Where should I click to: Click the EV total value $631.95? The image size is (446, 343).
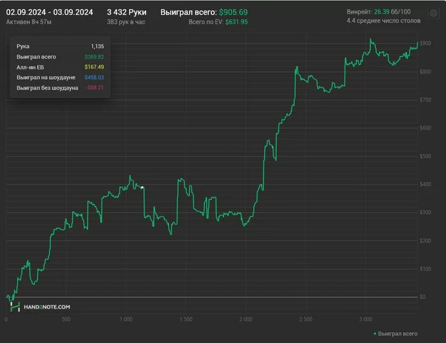tap(236, 22)
